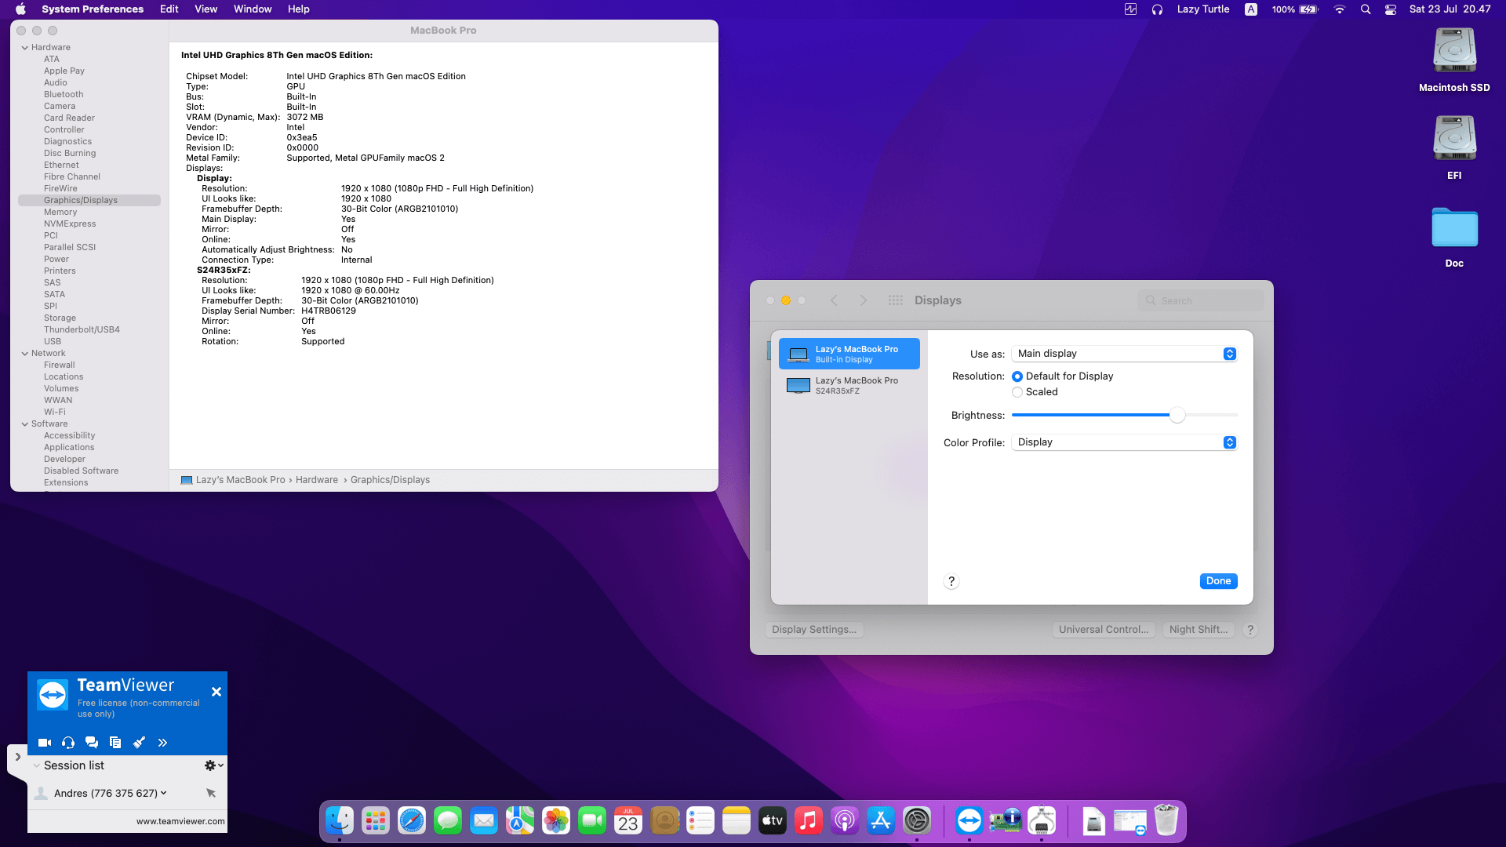Viewport: 1506px width, 847px height.
Task: Open Apple TV from the Dock
Action: click(773, 821)
